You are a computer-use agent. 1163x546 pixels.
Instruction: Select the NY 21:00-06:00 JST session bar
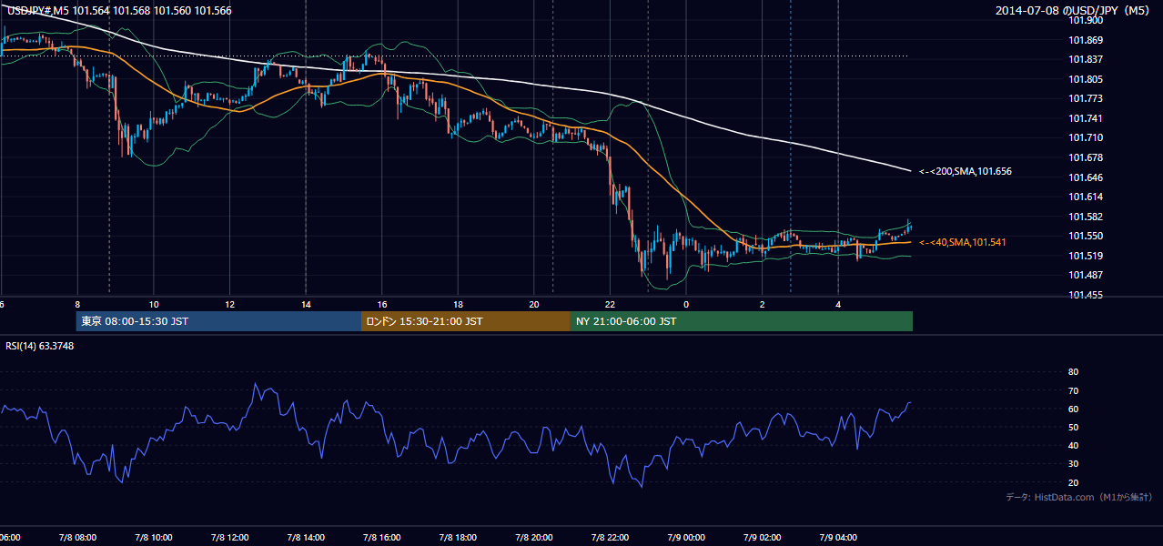point(742,321)
